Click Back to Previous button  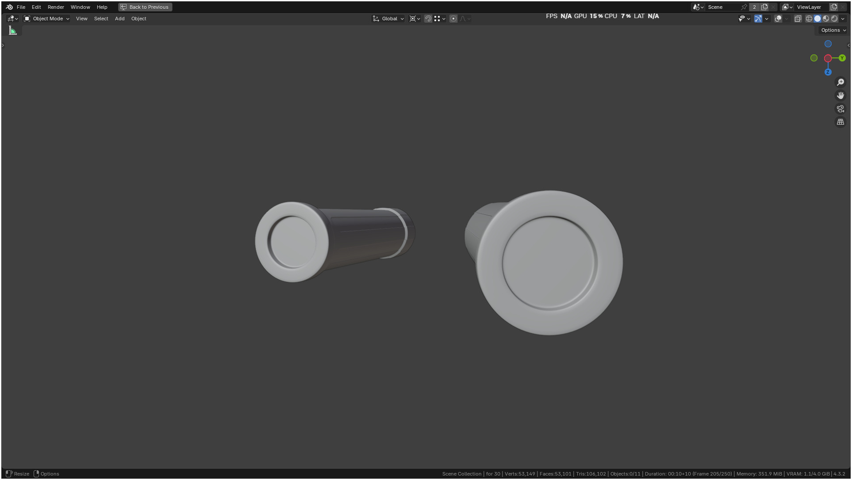[x=145, y=7]
